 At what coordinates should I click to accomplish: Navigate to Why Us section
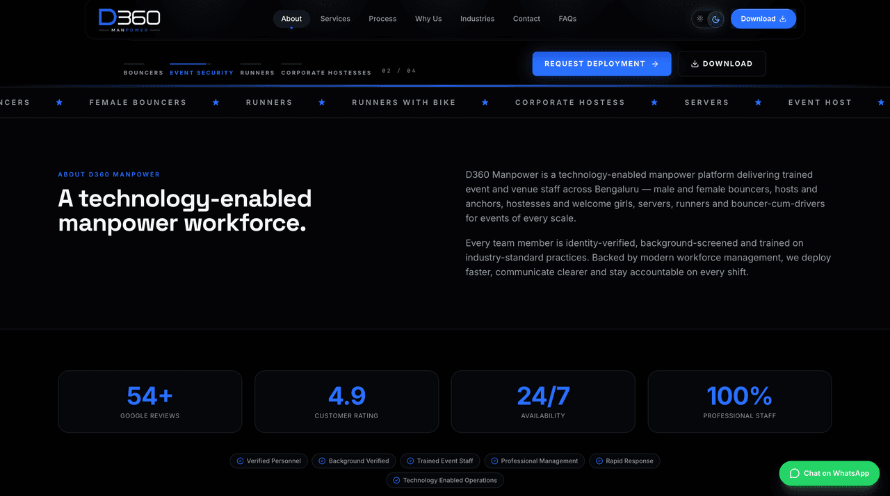(x=428, y=19)
